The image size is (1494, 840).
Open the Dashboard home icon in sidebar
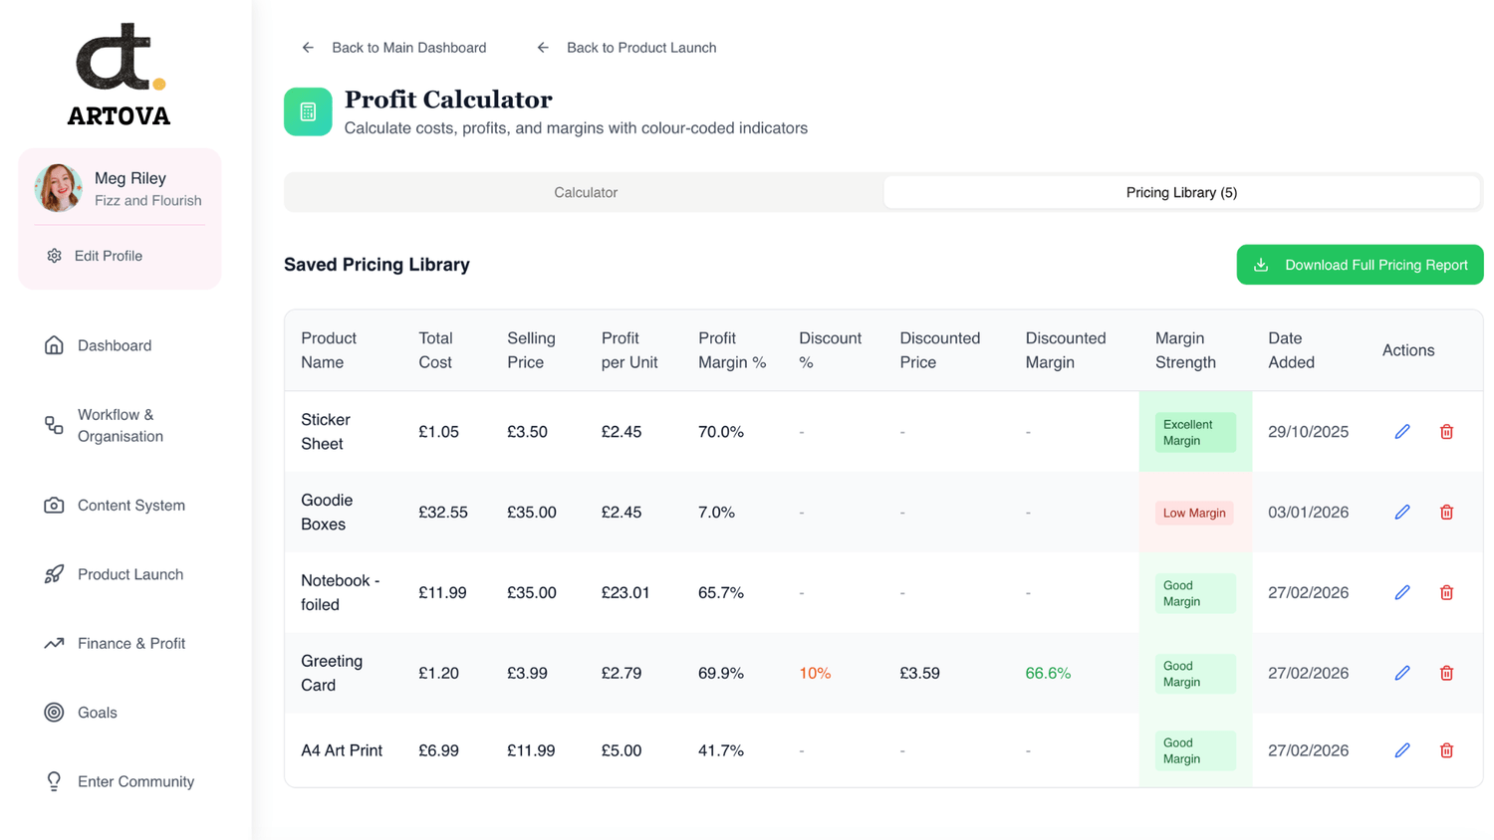(x=54, y=345)
